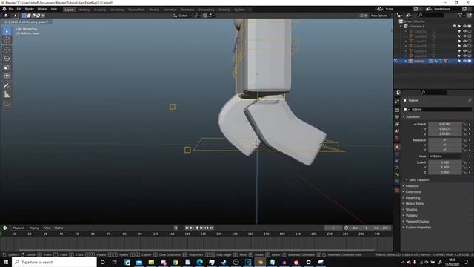
Task: Play the animation forward
Action: 201,228
